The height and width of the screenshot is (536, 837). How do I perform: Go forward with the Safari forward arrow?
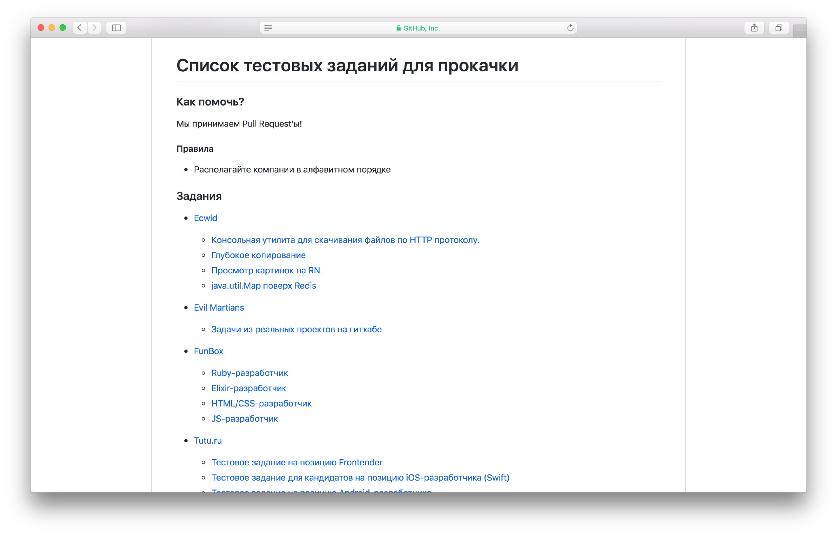[94, 27]
